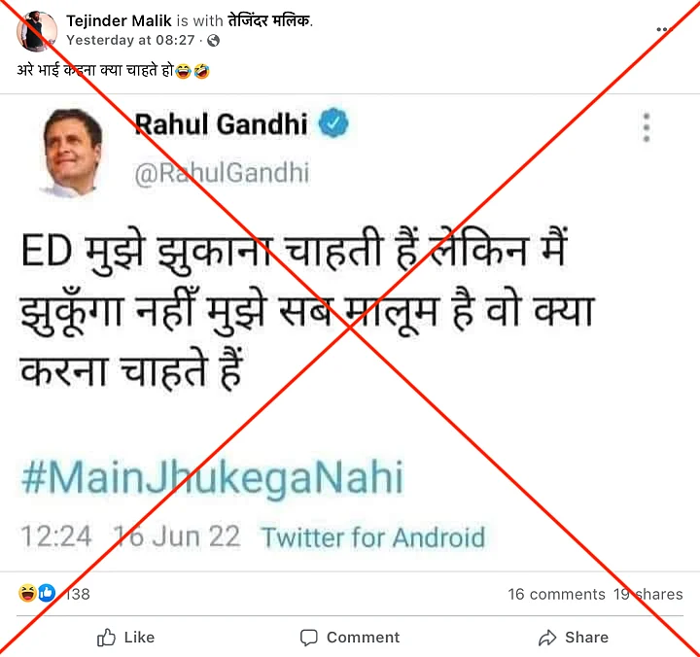Click the Twitter for Android source label

[x=373, y=536]
